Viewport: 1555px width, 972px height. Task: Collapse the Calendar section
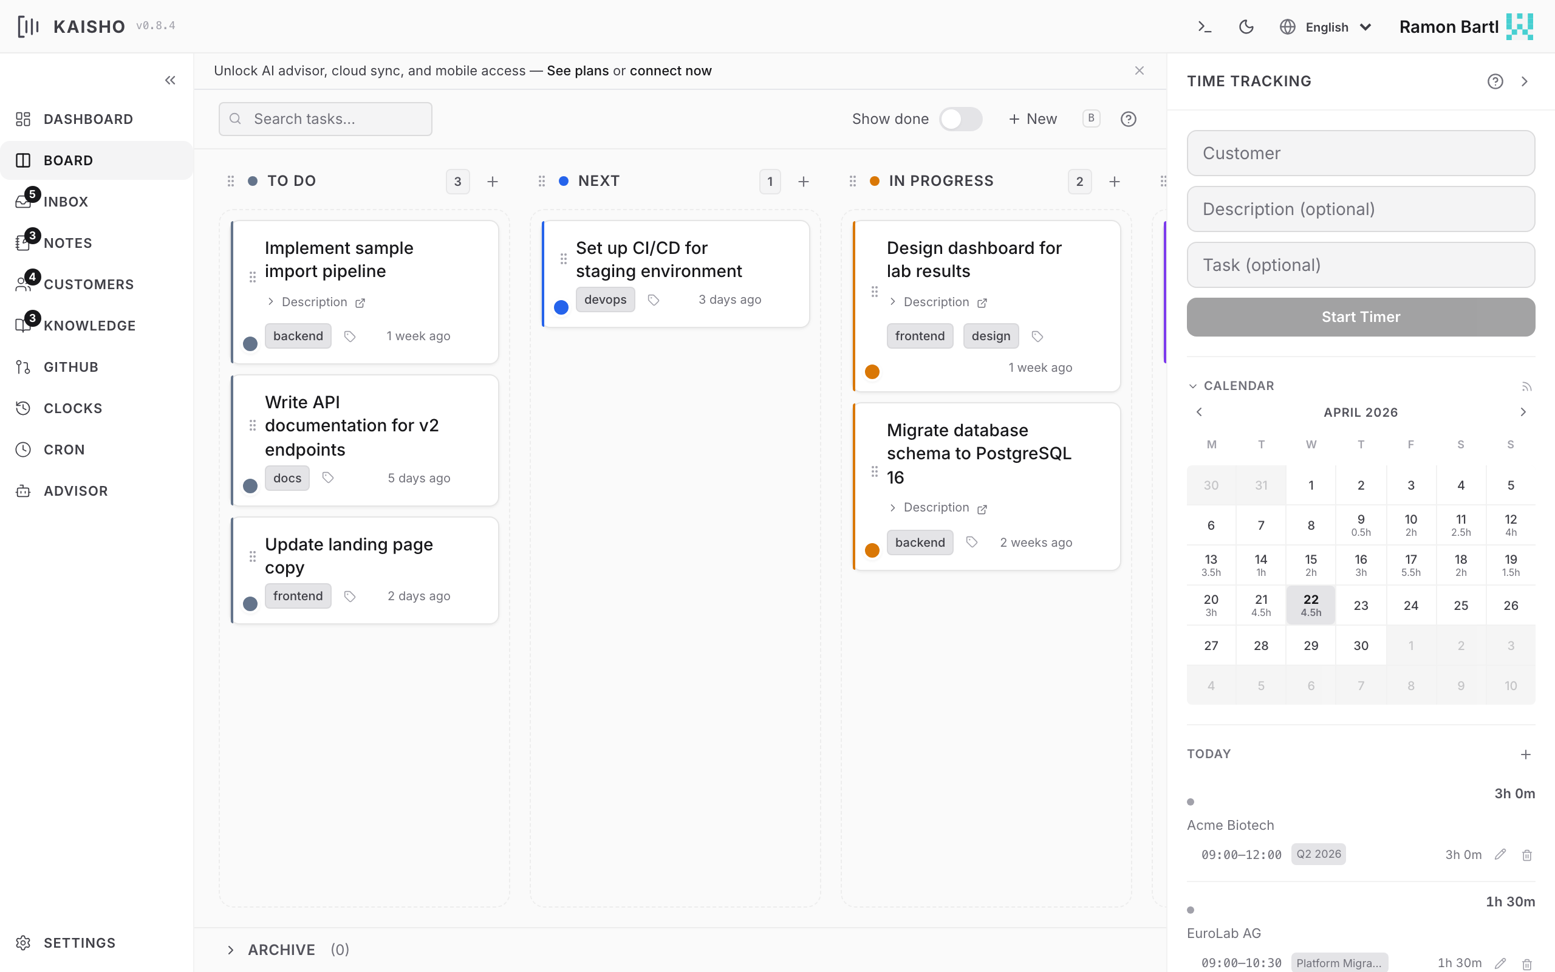coord(1193,386)
